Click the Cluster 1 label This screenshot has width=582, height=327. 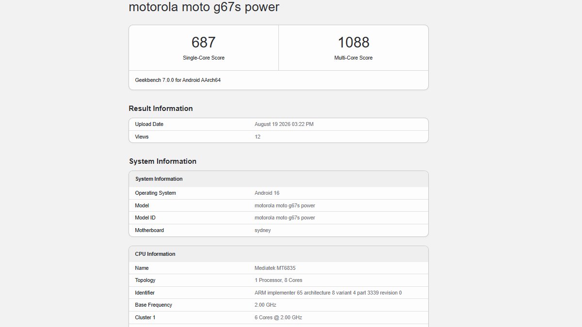point(145,317)
